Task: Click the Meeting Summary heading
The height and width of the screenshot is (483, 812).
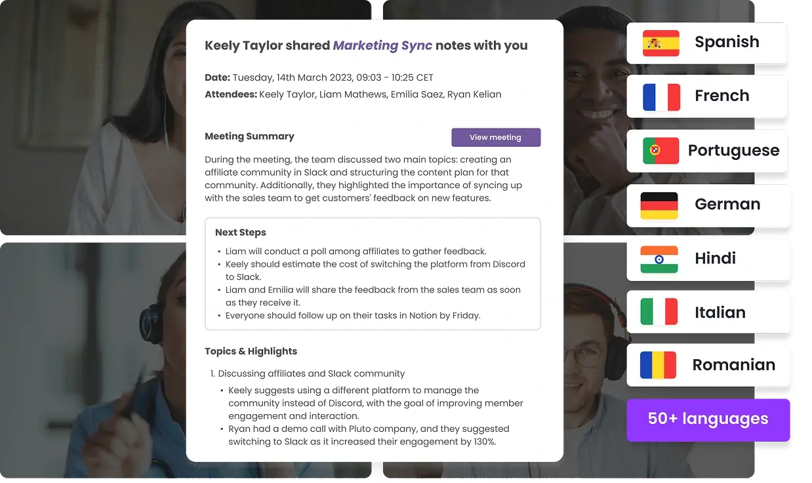Action: [249, 136]
